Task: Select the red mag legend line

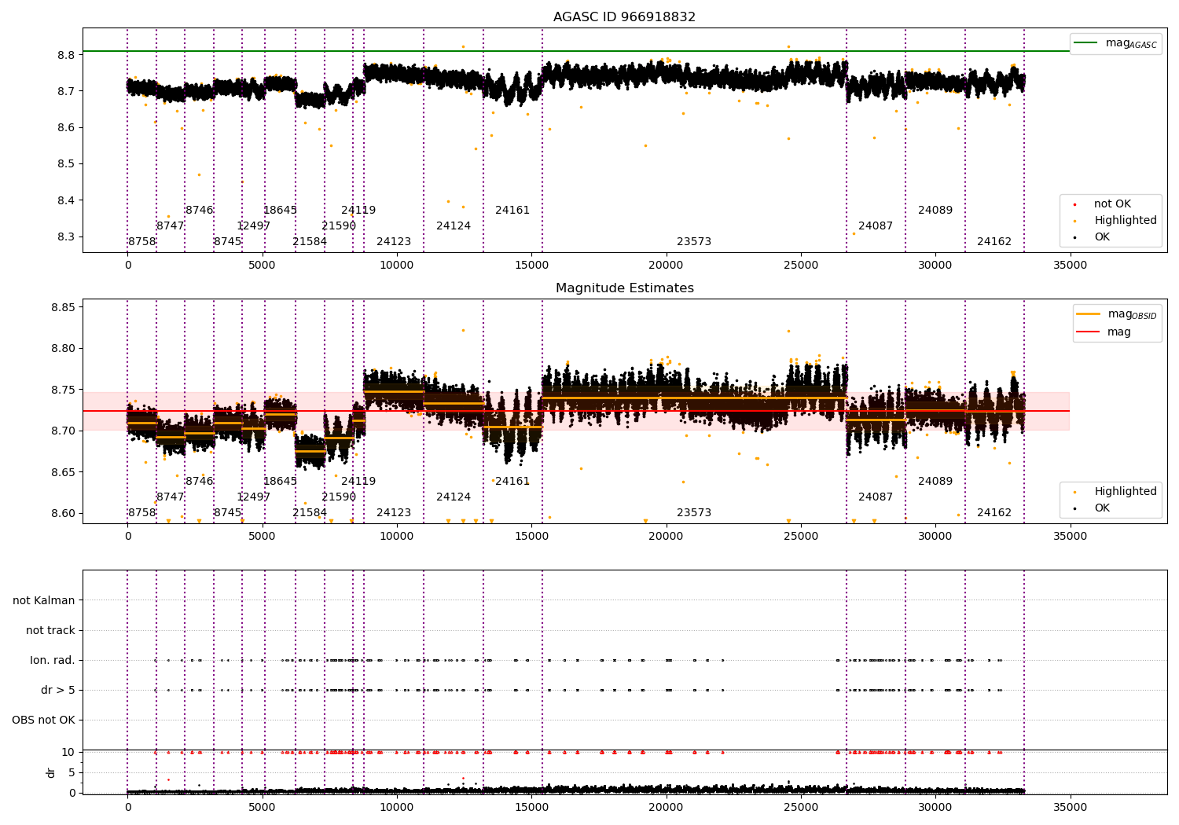Action: [x=1089, y=332]
